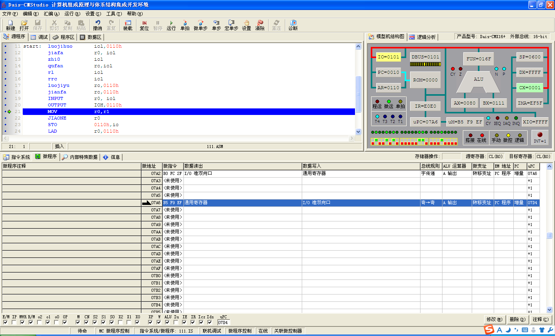Screen dimensions: 555x336
Task: Toggle the E/M checkbox
Action: pos(5,323)
